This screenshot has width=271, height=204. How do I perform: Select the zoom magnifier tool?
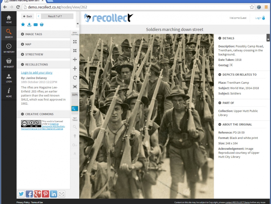[x=74, y=109]
